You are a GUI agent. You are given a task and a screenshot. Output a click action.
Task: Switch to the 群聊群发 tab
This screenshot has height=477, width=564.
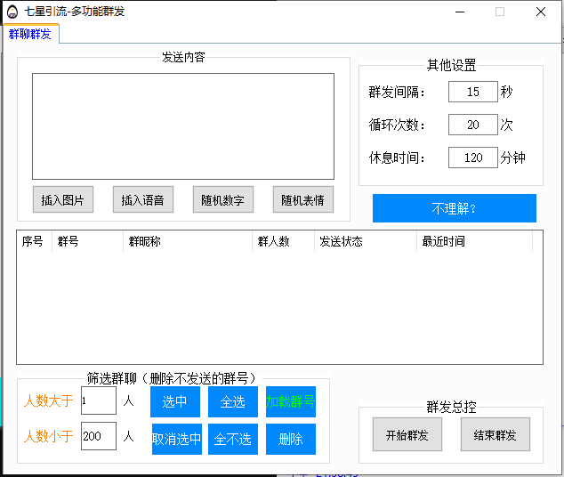click(x=30, y=34)
